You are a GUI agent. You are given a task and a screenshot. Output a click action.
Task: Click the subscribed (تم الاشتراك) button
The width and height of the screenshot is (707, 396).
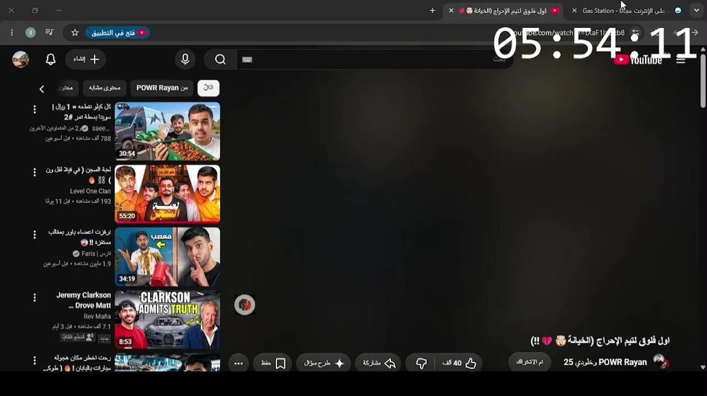(x=530, y=362)
